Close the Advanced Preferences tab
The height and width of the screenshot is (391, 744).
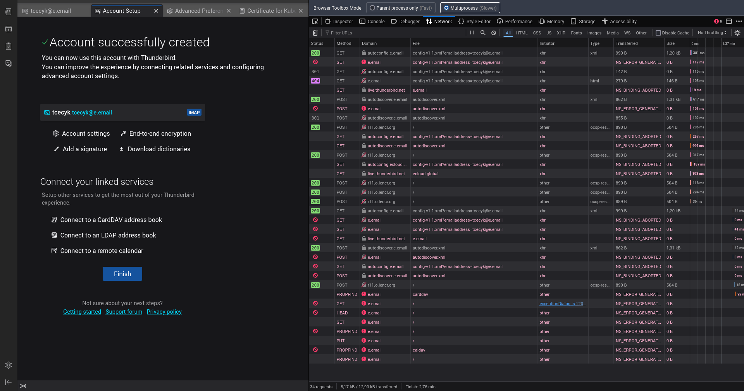[229, 11]
